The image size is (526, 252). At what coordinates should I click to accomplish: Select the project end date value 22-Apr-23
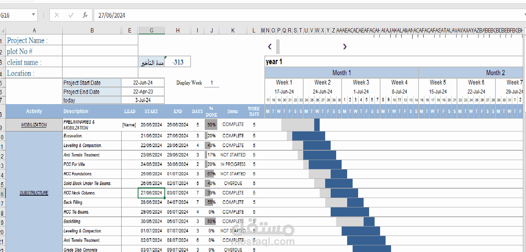143,92
